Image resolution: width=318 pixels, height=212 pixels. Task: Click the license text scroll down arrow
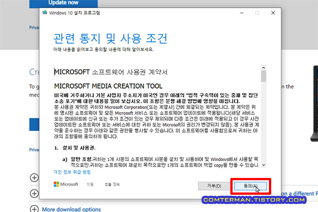[263, 165]
